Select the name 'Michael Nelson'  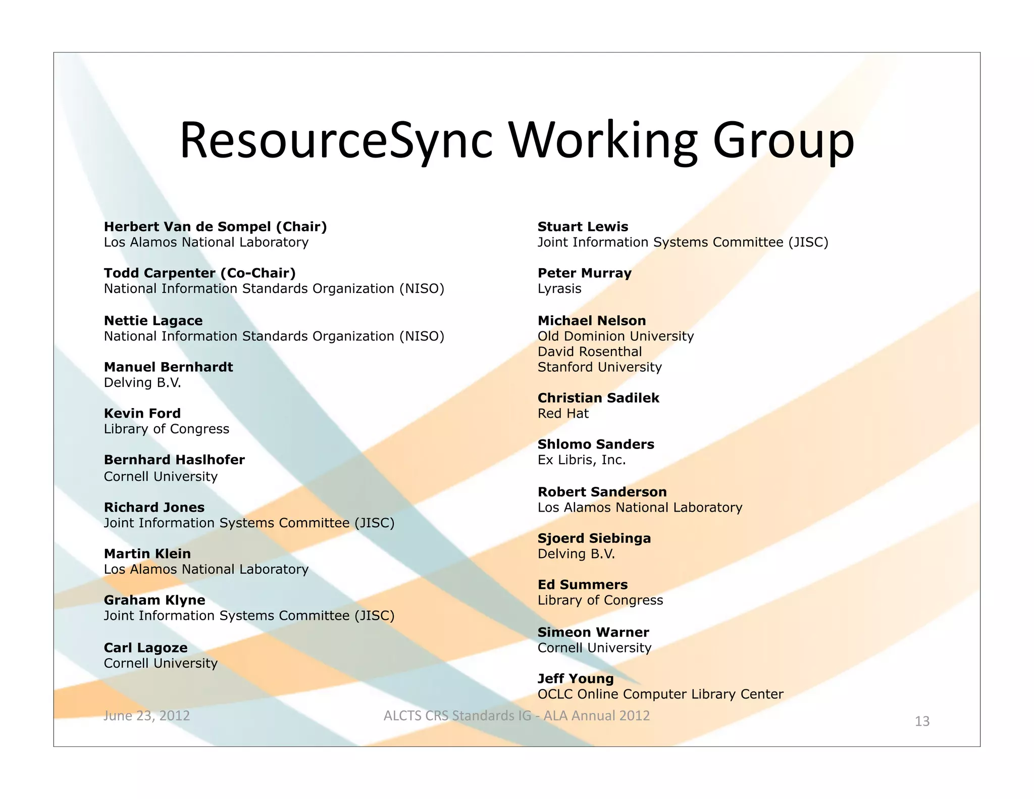point(592,321)
